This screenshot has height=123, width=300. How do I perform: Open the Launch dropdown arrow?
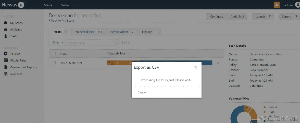[x=270, y=17]
